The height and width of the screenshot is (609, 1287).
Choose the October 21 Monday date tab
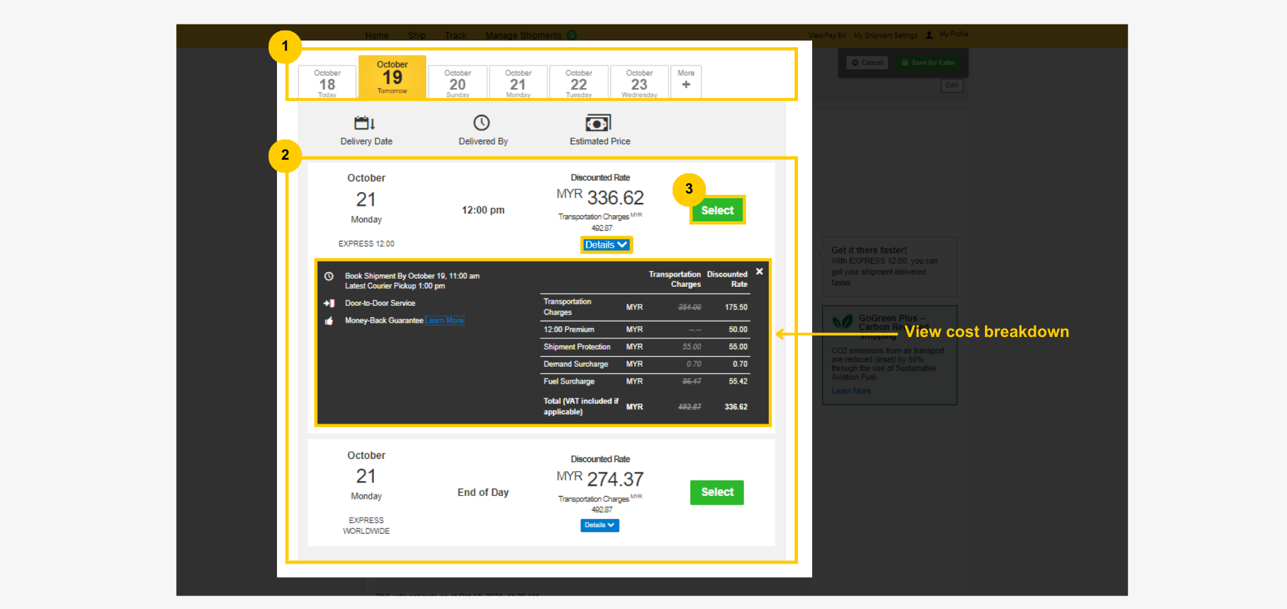tap(518, 83)
